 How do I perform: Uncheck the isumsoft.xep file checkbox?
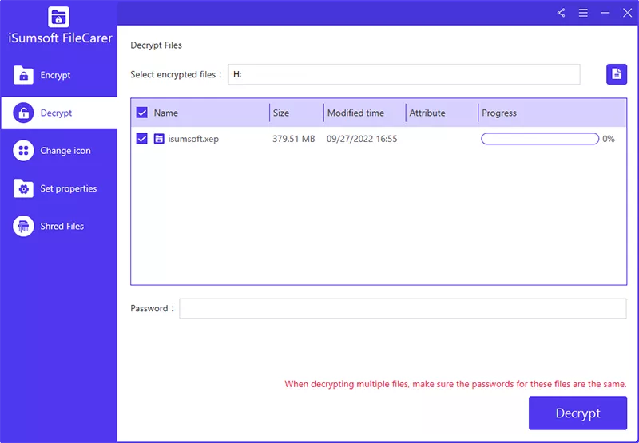pos(142,139)
